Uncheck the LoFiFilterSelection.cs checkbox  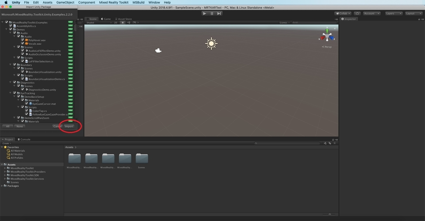(22, 62)
